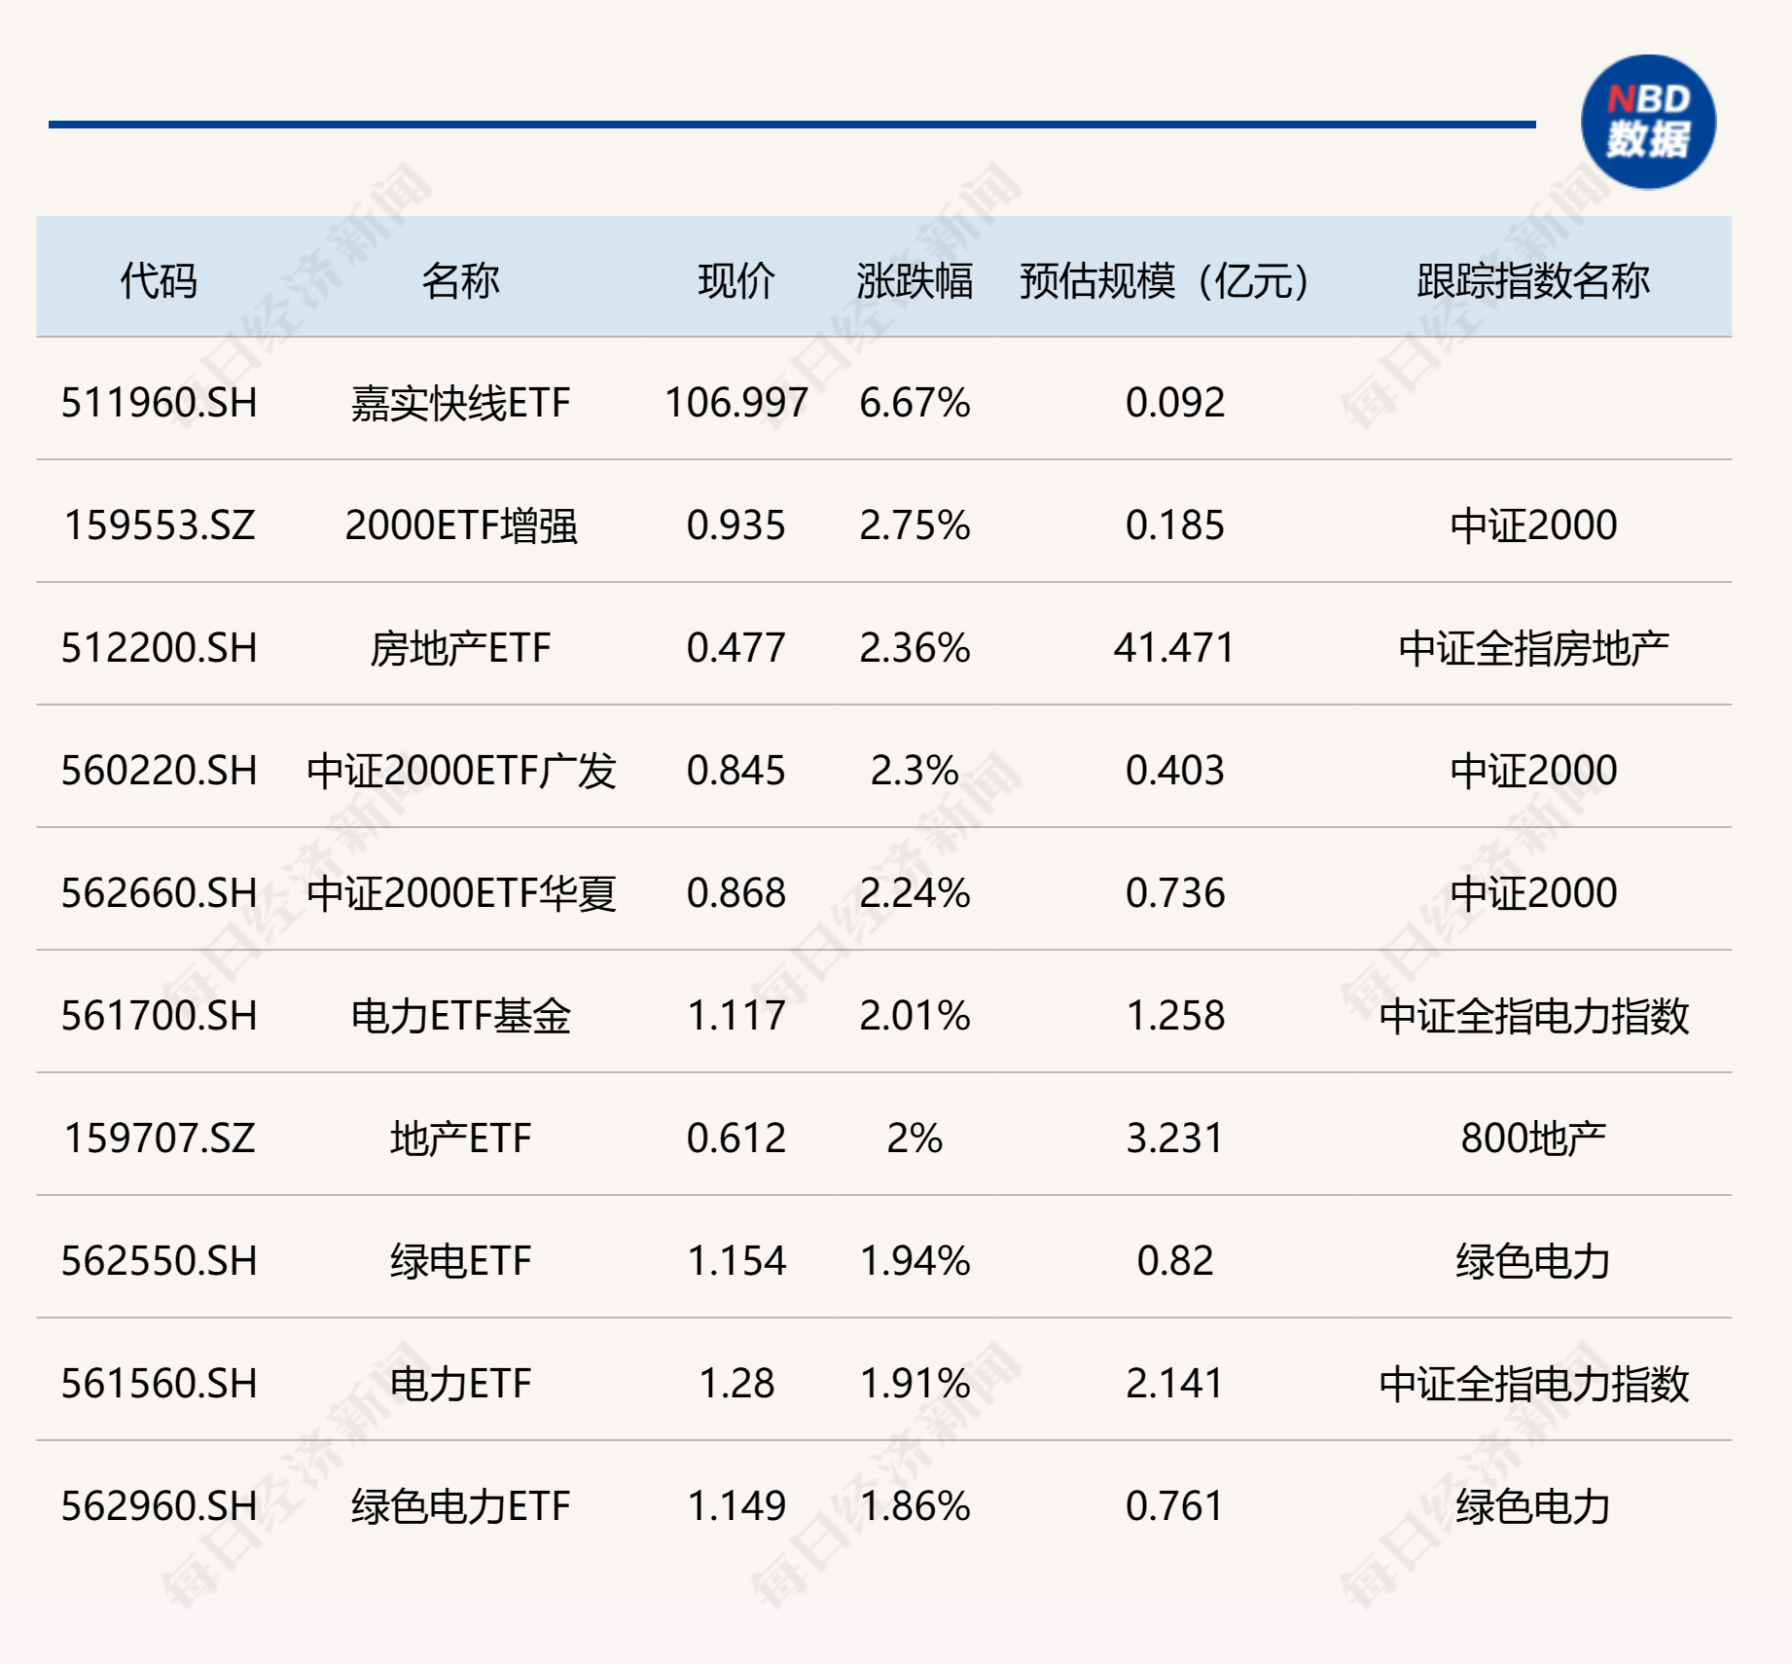Click the change value 2.36%
1792x1664 pixels.
click(x=914, y=648)
